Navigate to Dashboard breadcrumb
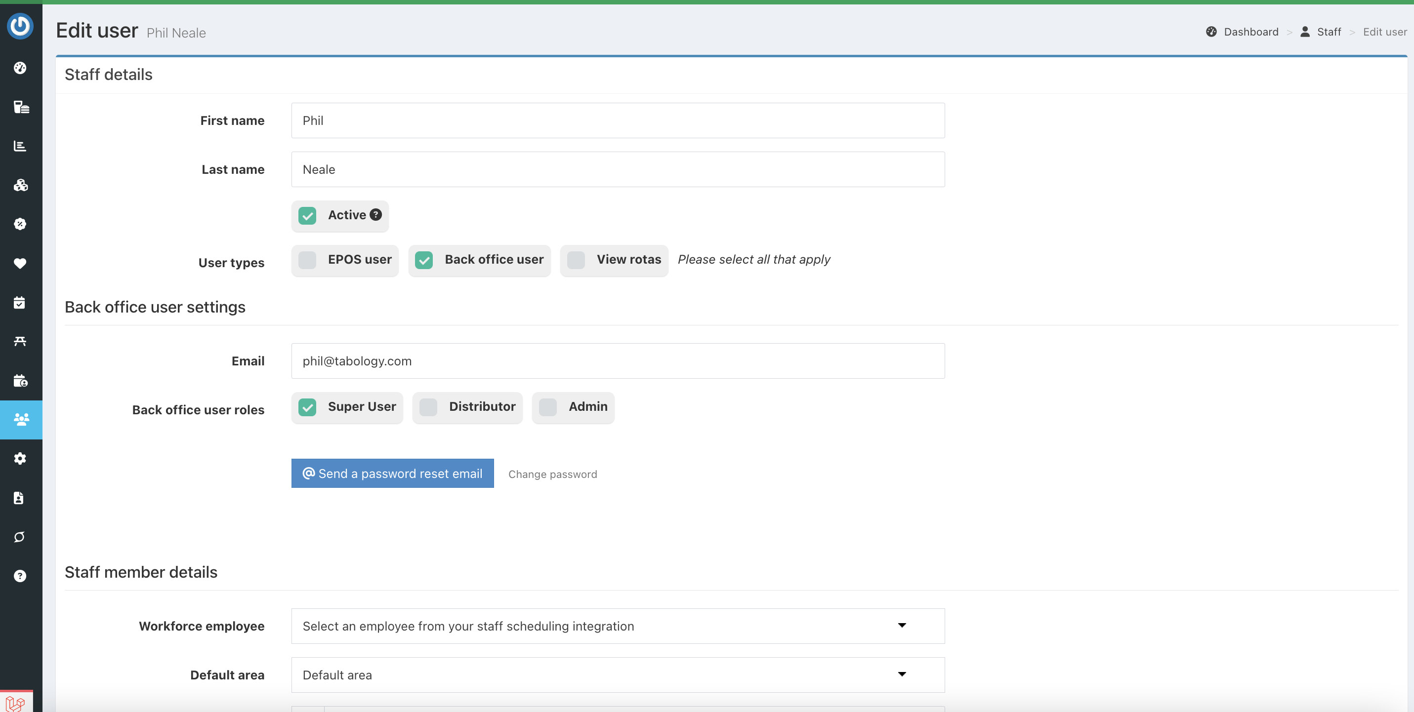1414x712 pixels. pos(1250,32)
